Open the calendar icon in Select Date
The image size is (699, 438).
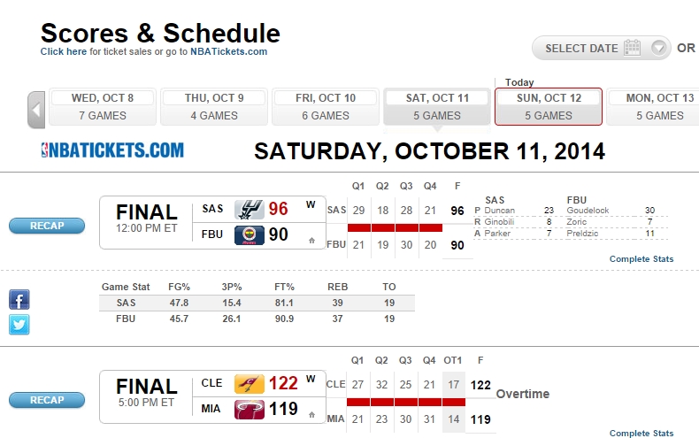click(632, 48)
